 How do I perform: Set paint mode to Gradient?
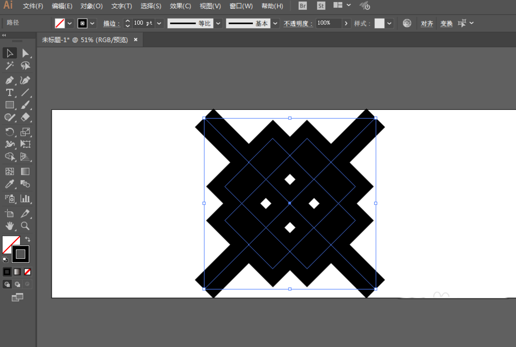tap(17, 272)
